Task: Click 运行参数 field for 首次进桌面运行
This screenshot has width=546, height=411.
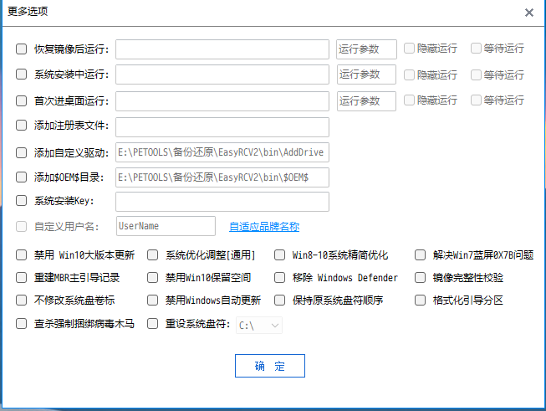Action: point(366,101)
